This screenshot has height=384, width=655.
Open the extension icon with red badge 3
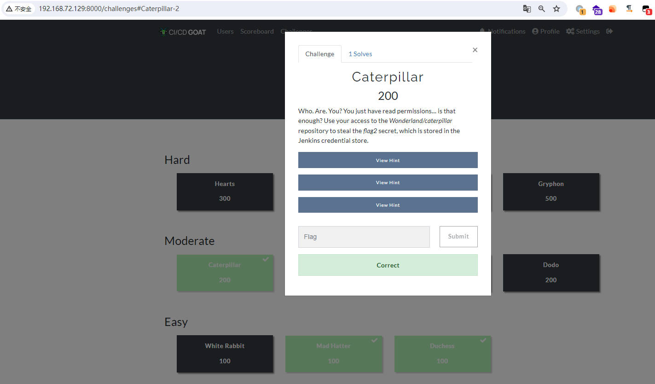pos(646,9)
